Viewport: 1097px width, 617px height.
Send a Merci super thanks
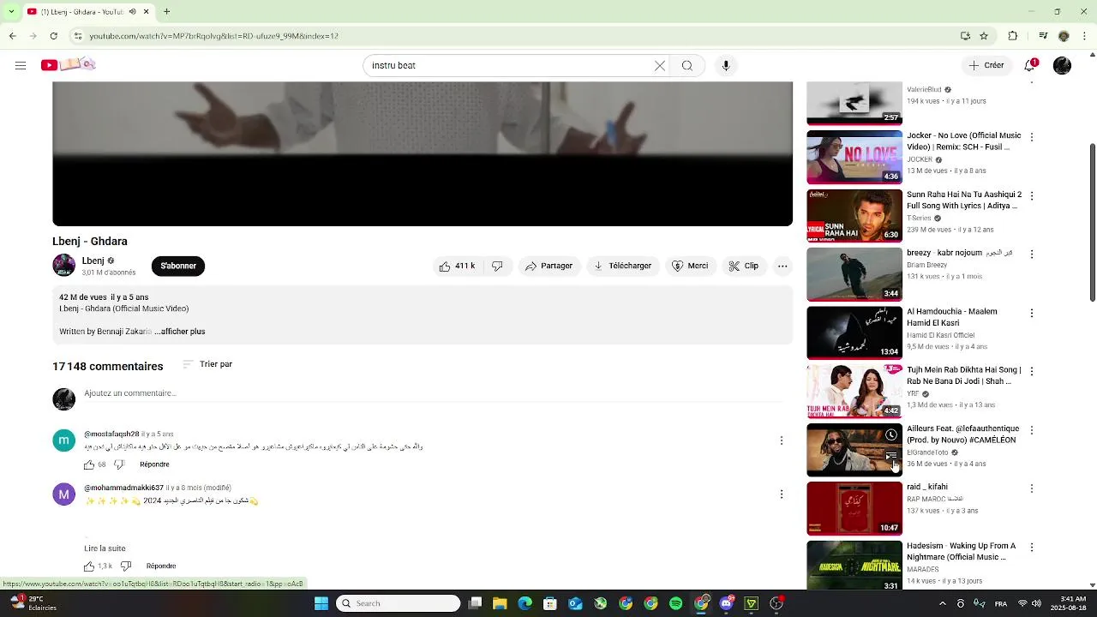click(690, 267)
